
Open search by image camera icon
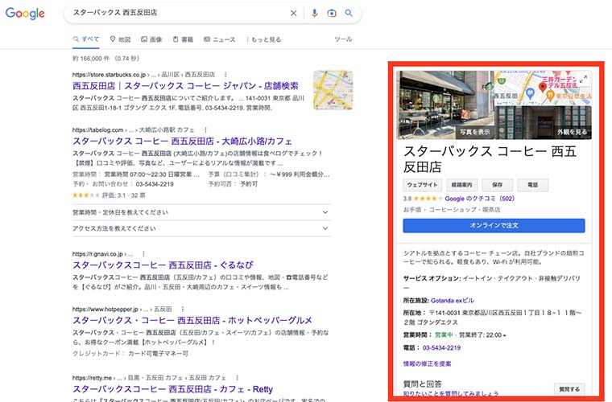tap(332, 13)
